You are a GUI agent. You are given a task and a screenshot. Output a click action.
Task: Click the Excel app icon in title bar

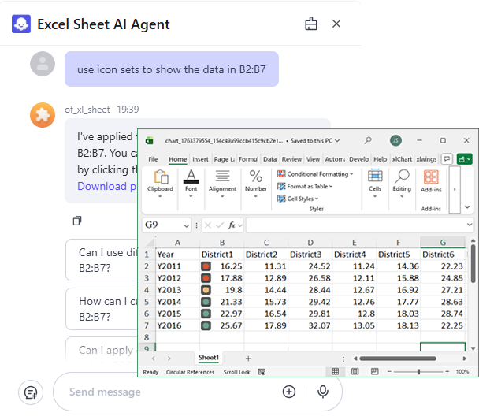pos(150,141)
